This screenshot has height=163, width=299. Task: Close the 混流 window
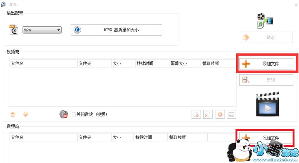296,5
